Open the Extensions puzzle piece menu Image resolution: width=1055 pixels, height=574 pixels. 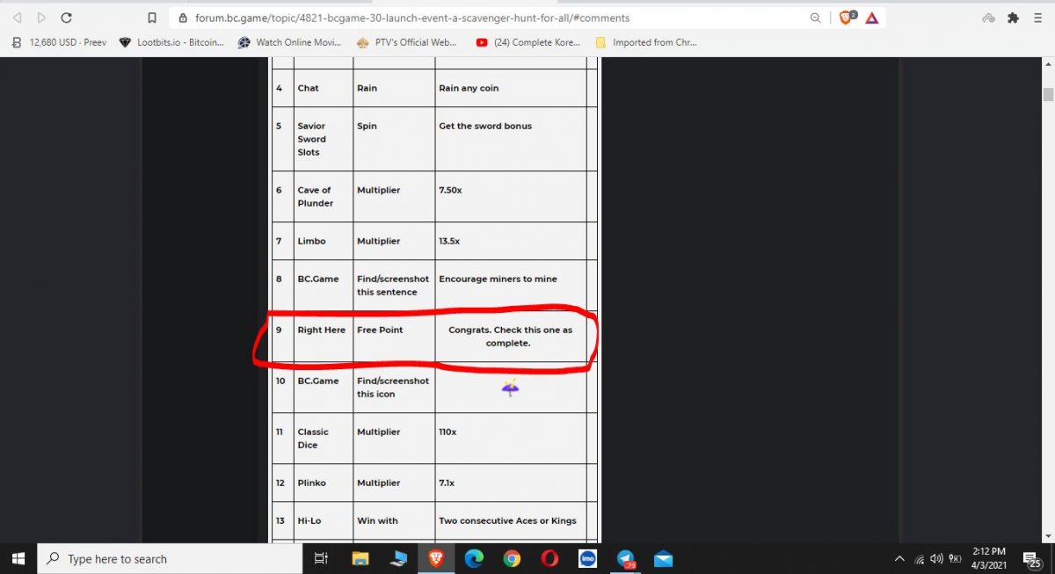click(x=1013, y=18)
